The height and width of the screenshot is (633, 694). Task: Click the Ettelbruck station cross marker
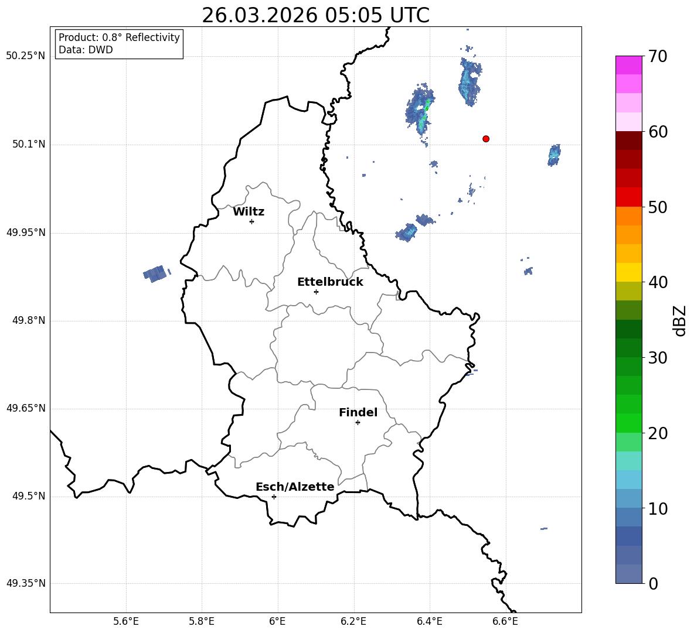click(x=316, y=292)
